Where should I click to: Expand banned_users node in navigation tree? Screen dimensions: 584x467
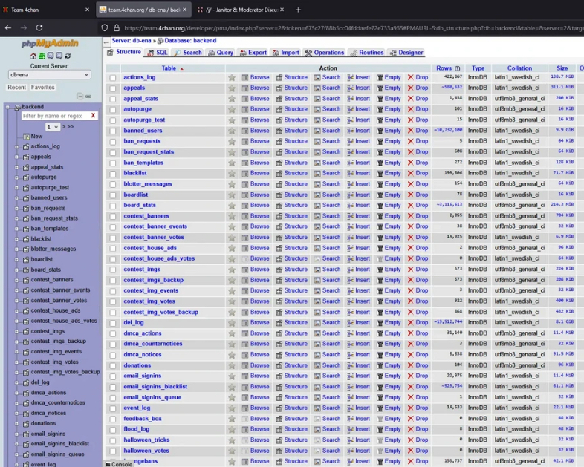(x=16, y=198)
